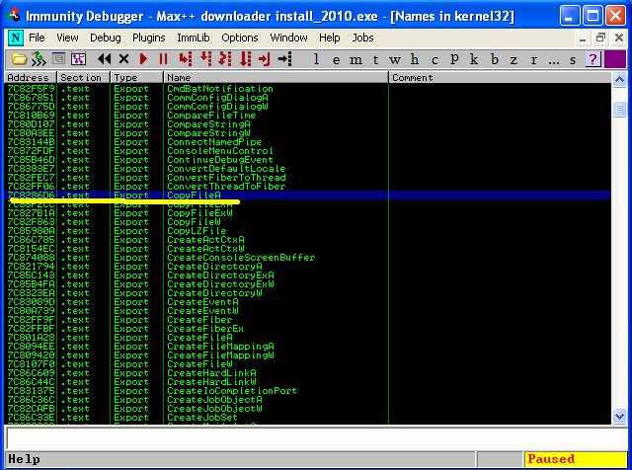Click the Paused status indicator
The height and width of the screenshot is (470, 632).
(x=576, y=459)
